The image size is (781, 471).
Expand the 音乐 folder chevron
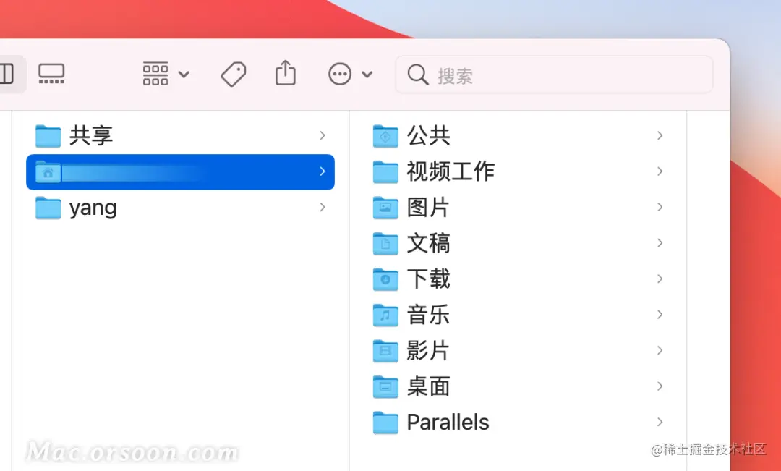click(x=660, y=315)
